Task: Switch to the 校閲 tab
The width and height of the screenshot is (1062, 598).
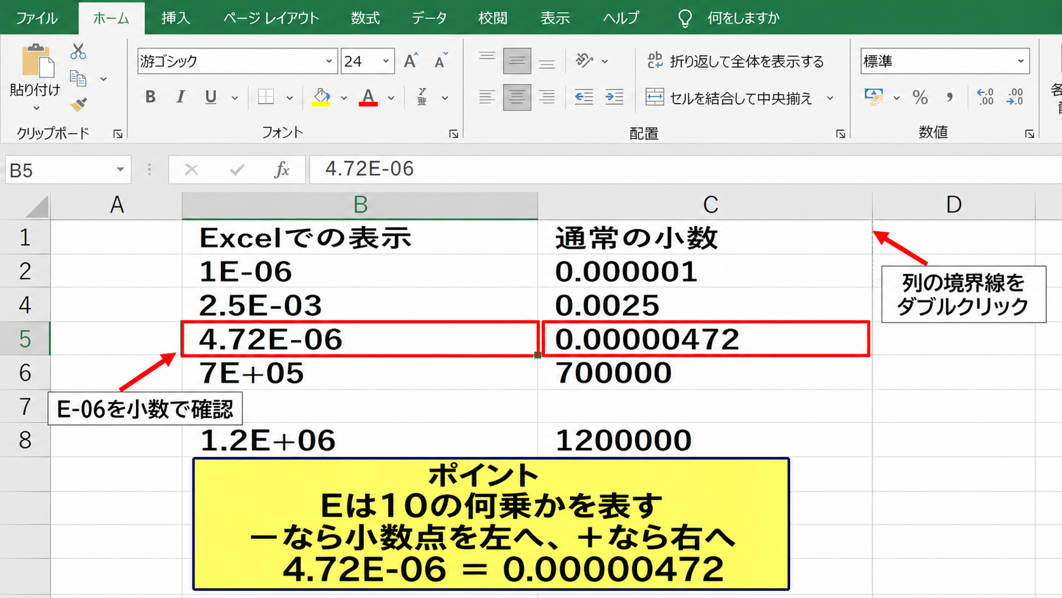Action: 492,18
